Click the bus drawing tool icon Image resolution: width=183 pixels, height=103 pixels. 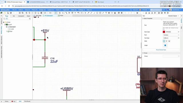pos(69,13)
